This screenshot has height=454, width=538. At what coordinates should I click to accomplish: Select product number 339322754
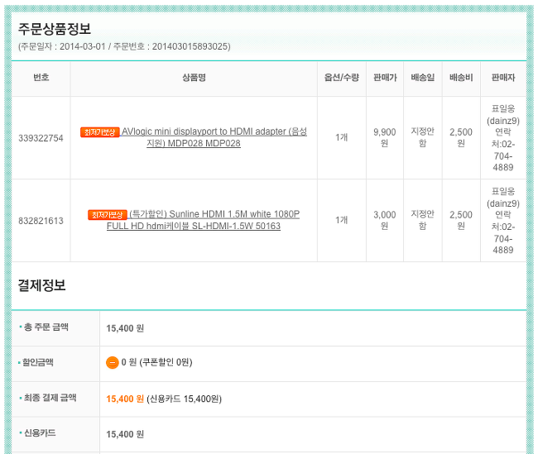click(x=41, y=138)
